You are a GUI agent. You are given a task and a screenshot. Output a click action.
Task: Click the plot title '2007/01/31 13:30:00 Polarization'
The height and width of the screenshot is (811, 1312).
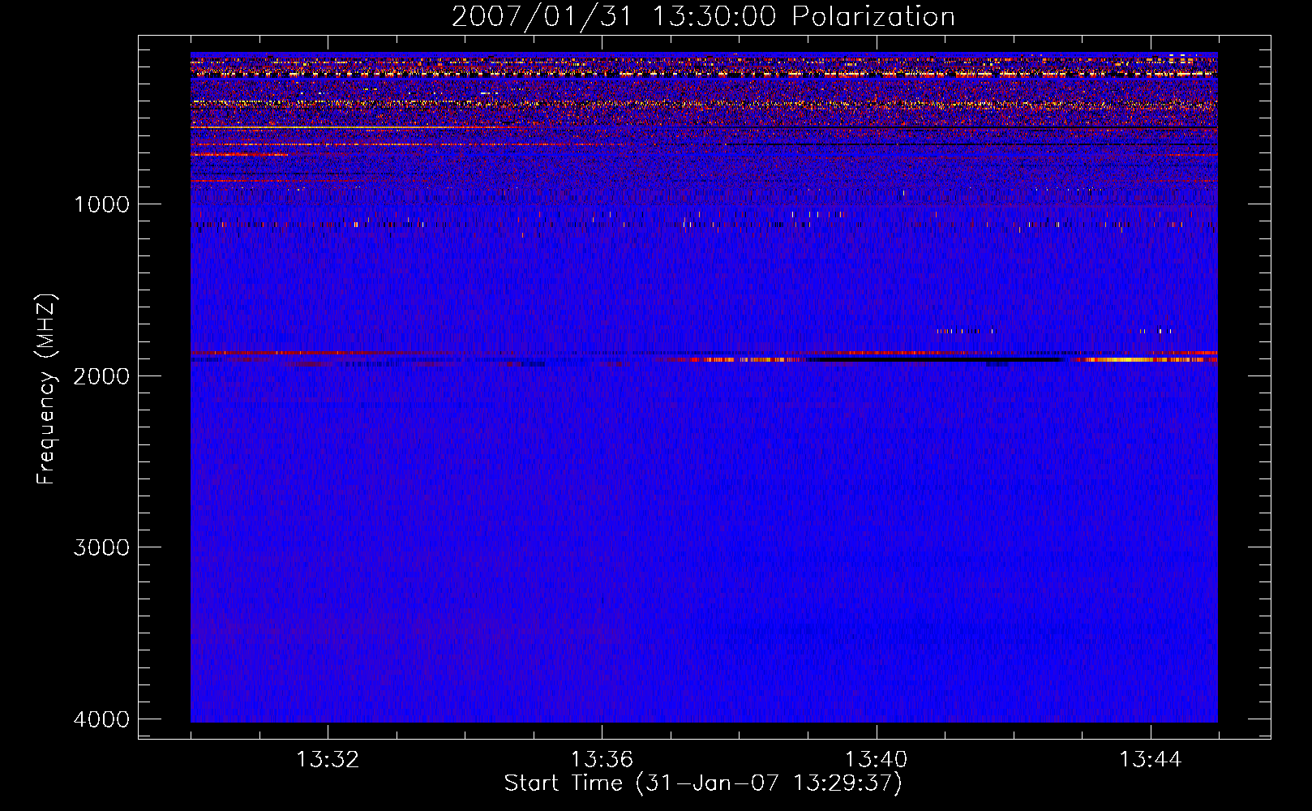[703, 16]
